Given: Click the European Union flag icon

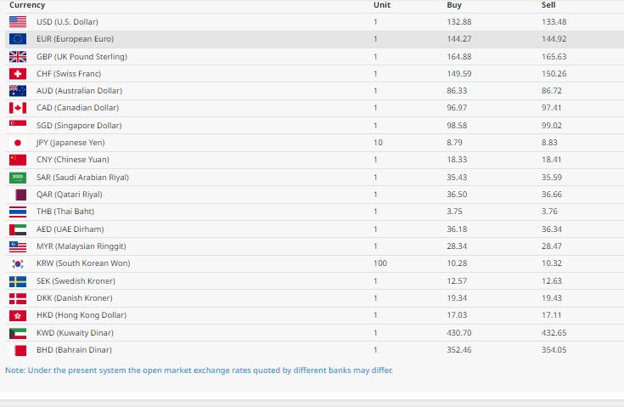Looking at the screenshot, I should pyautogui.click(x=18, y=39).
